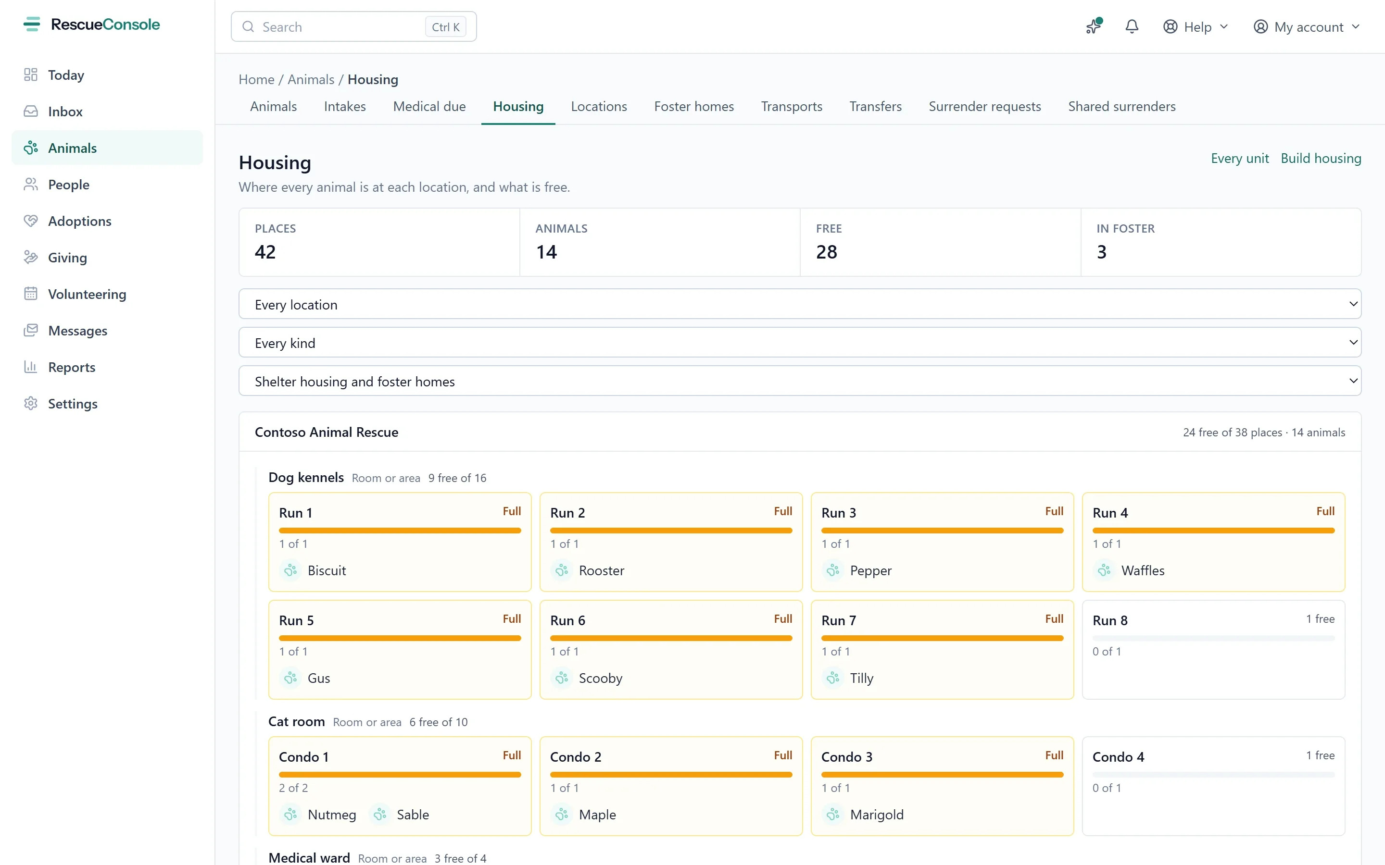Switch to the Foster homes tab
Viewport: 1385px width, 865px height.
tap(693, 106)
